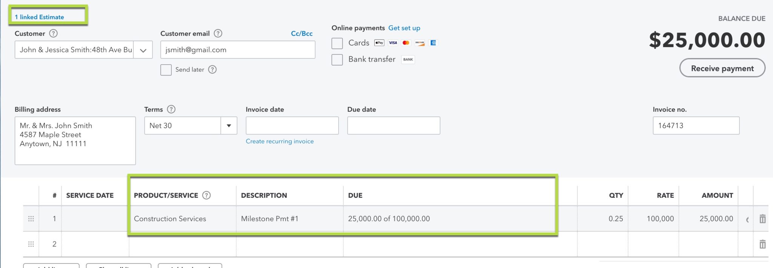Click the Receive payment button

click(x=722, y=68)
